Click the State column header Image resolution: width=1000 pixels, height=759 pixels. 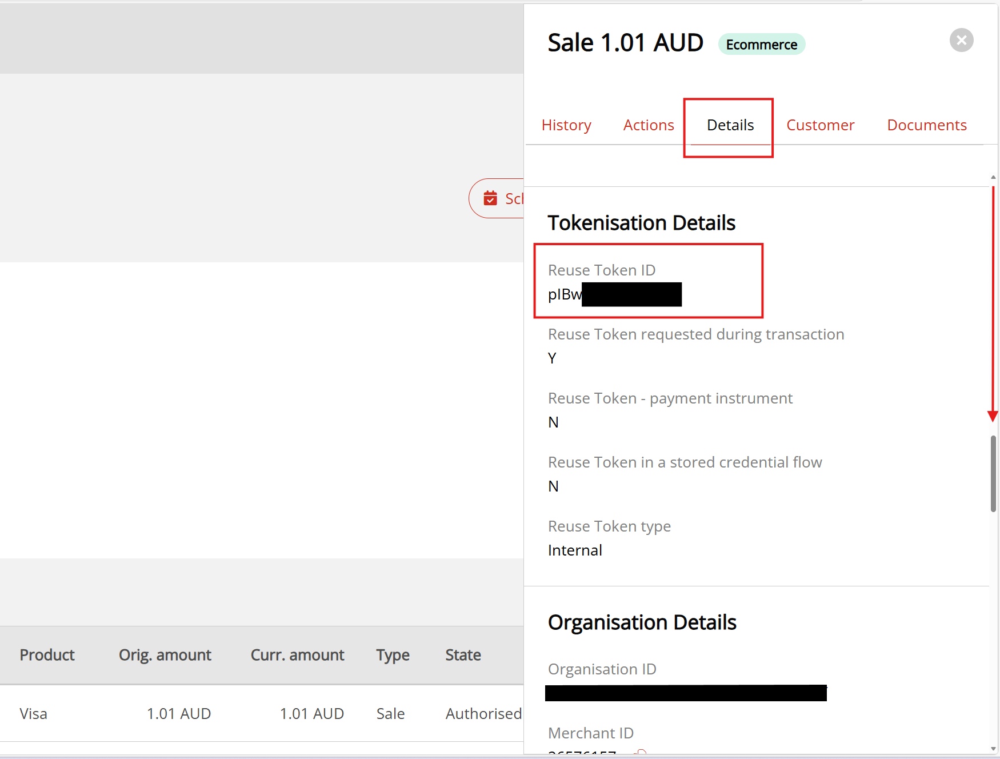tap(463, 655)
